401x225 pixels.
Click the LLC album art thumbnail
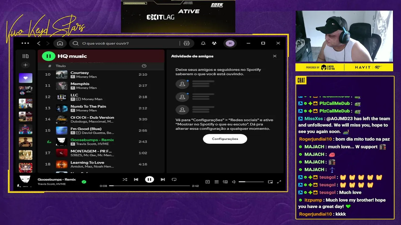pos(61,97)
